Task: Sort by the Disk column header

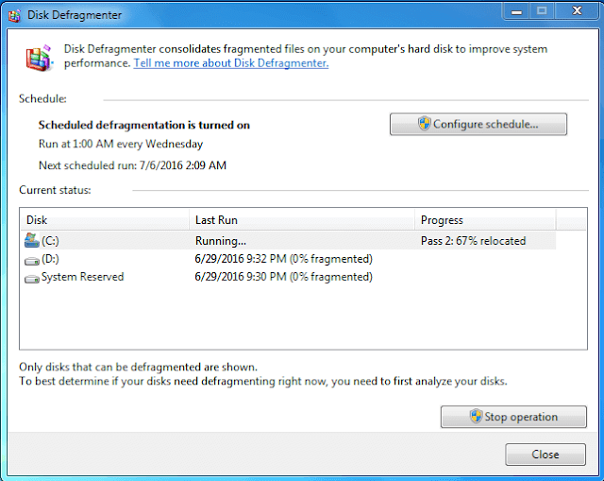Action: (104, 220)
